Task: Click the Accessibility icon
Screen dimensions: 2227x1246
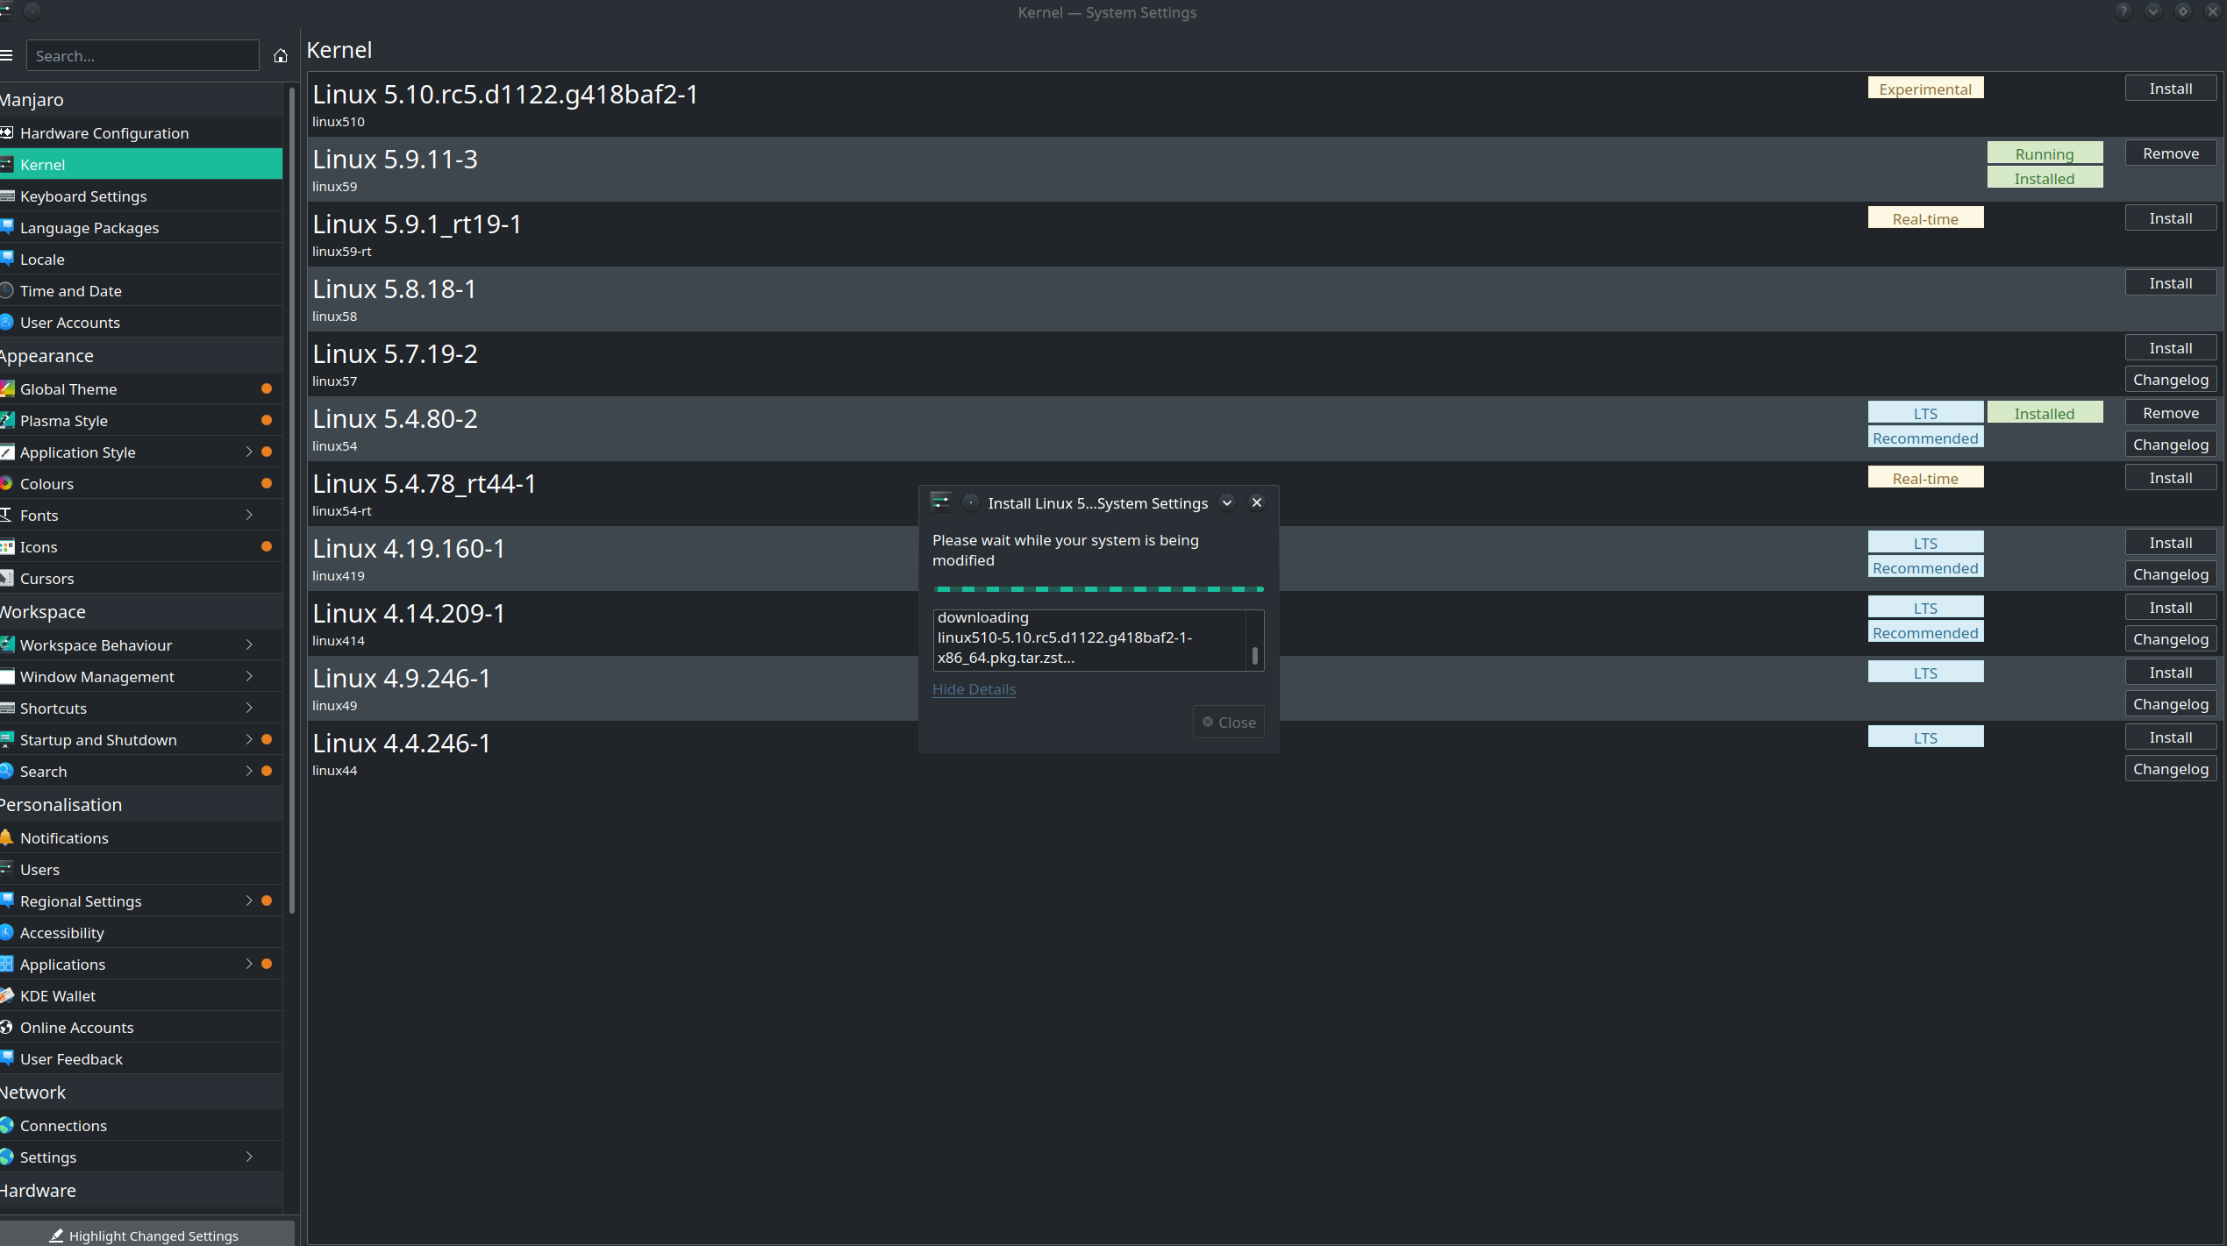Action: pos(7,933)
